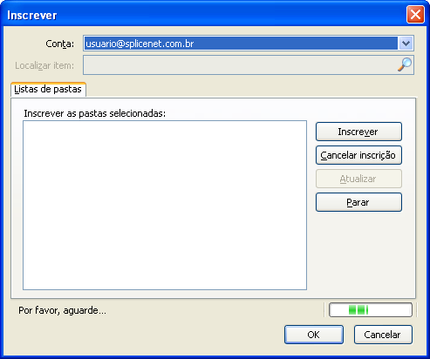Expand the Conta account dropdown arrow
Image resolution: width=430 pixels, height=359 pixels.
pos(406,44)
